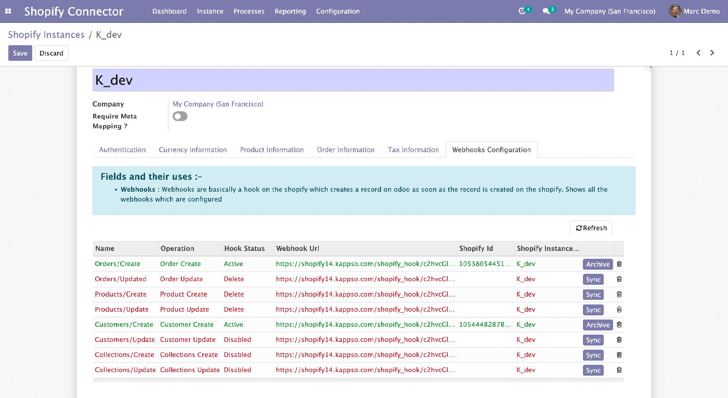Refresh the webhooks list
This screenshot has width=728, height=398.
point(591,228)
